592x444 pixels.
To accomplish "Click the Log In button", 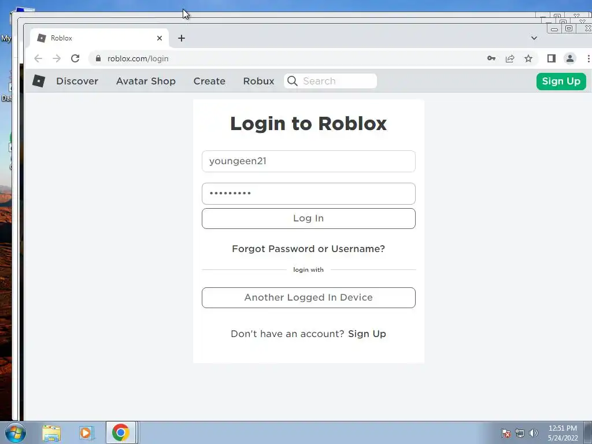I will [309, 218].
